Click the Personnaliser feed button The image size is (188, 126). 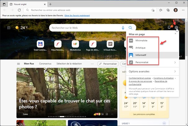click(x=108, y=64)
